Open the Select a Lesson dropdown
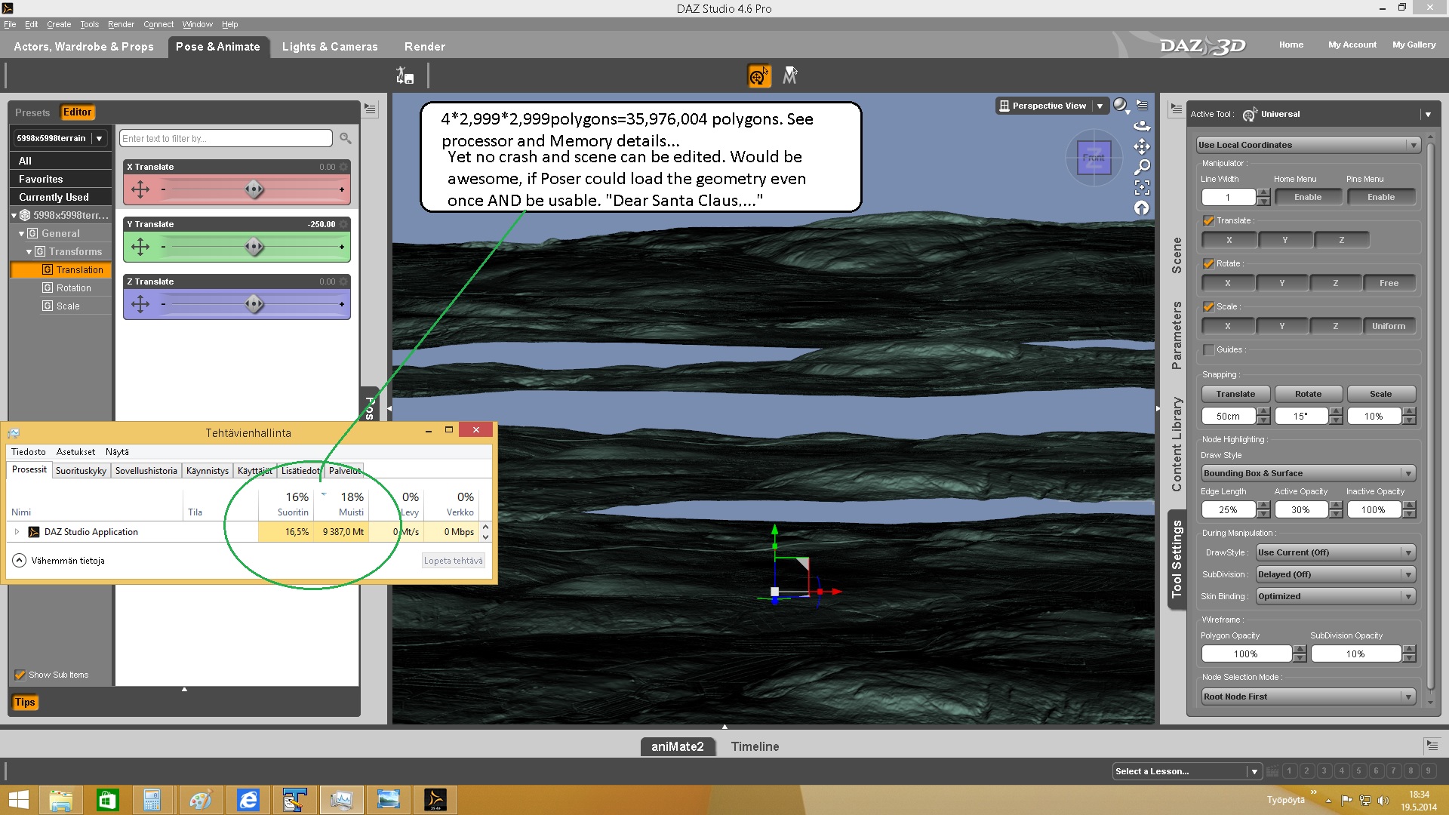The image size is (1449, 815). click(1186, 771)
